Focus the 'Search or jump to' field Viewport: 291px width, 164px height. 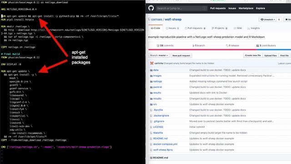[x=181, y=8]
